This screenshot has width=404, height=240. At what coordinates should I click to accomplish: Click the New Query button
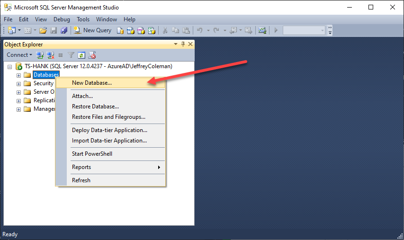click(x=92, y=30)
